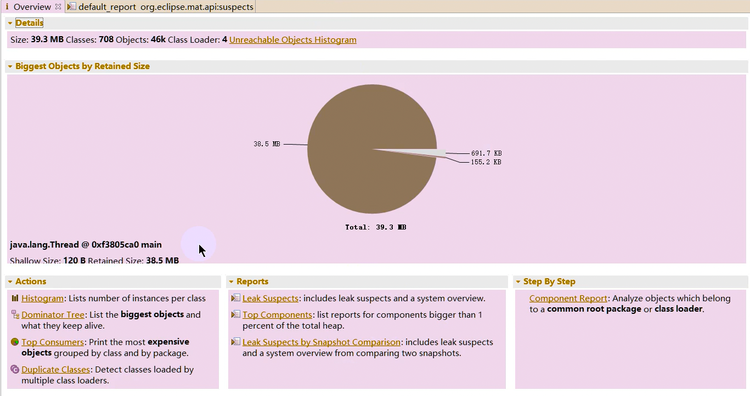Click the 691.7 KB pie label
Viewport: 750px width, 396px height.
pyautogui.click(x=486, y=153)
